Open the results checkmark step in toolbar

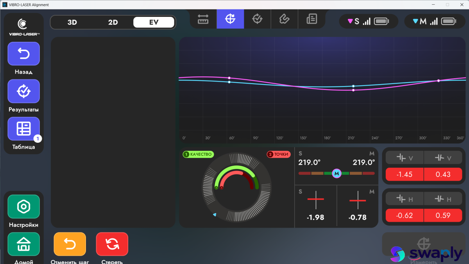point(257,19)
